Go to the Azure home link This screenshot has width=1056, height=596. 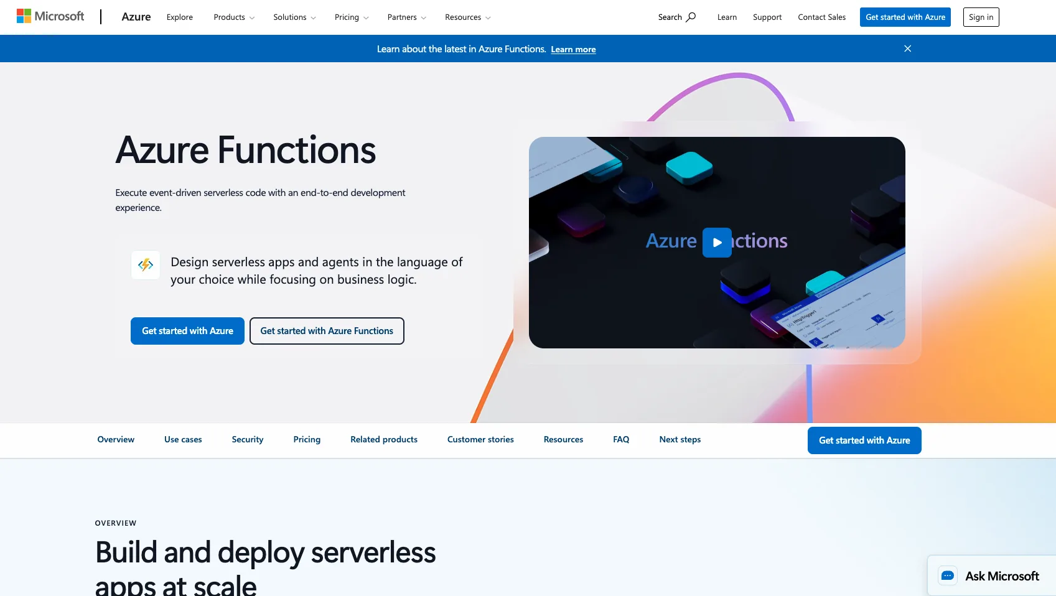click(x=136, y=17)
